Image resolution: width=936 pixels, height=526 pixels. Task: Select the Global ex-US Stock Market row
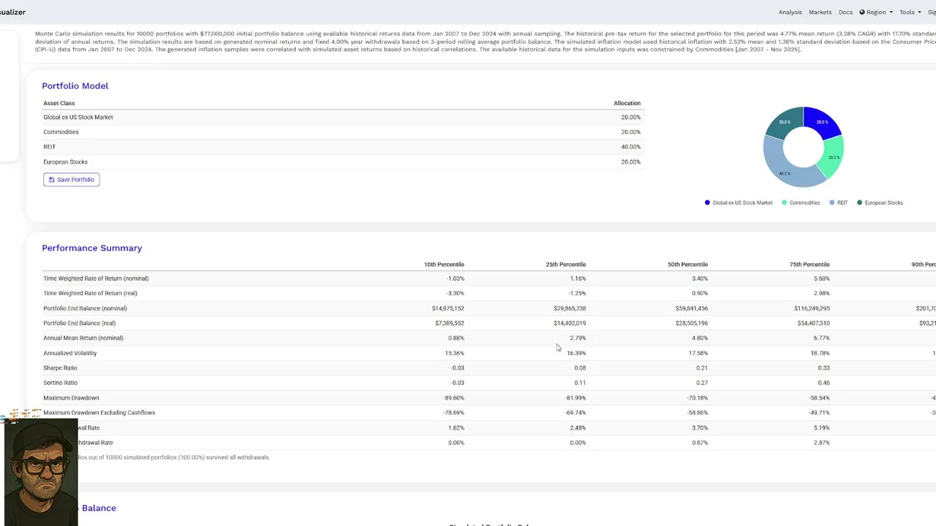[x=342, y=117]
